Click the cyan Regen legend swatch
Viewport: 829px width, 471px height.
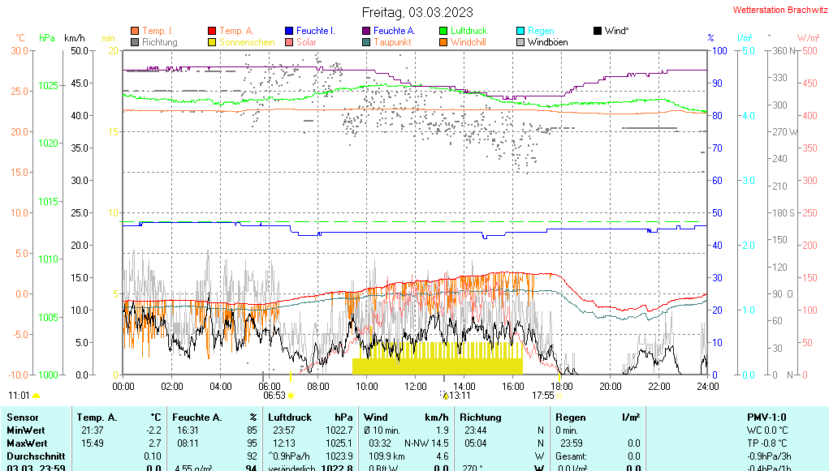[x=520, y=31]
